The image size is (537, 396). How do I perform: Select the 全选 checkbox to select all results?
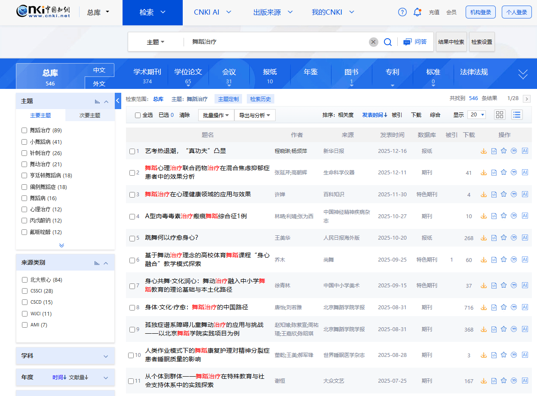click(x=138, y=115)
